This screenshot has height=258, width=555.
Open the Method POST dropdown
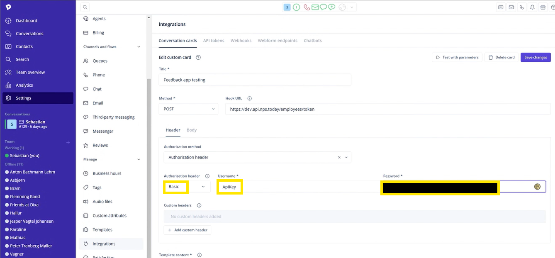pyautogui.click(x=188, y=109)
